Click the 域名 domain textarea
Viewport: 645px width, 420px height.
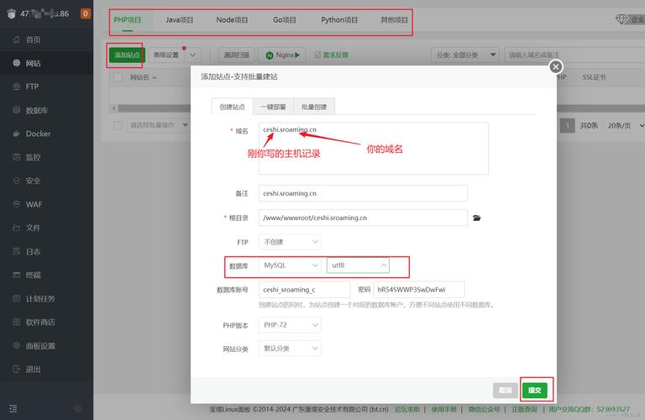[374, 149]
